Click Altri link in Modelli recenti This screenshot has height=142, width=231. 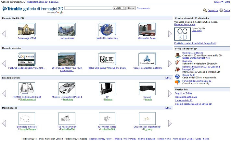[x=168, y=108]
